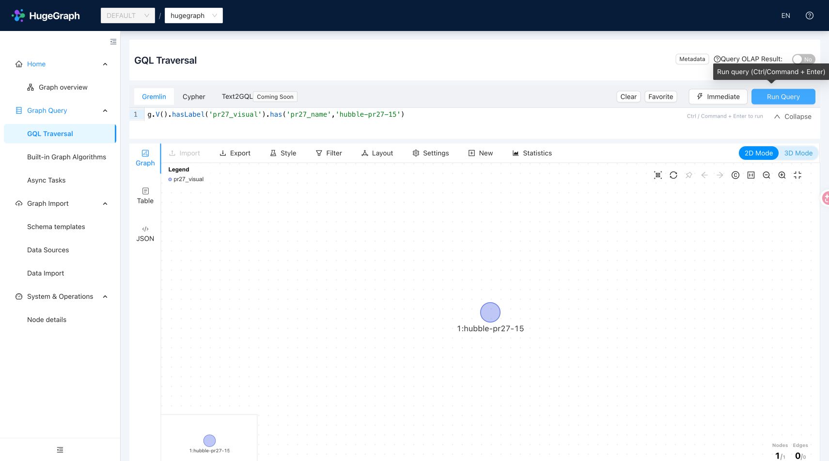
Task: Open the help question mark icon
Action: (x=809, y=15)
